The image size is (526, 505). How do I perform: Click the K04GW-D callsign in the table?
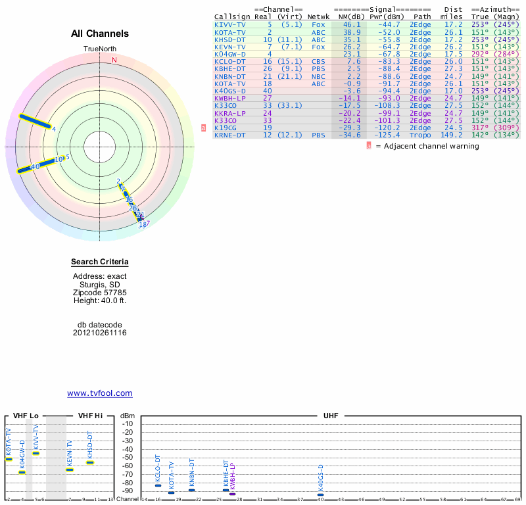point(230,54)
